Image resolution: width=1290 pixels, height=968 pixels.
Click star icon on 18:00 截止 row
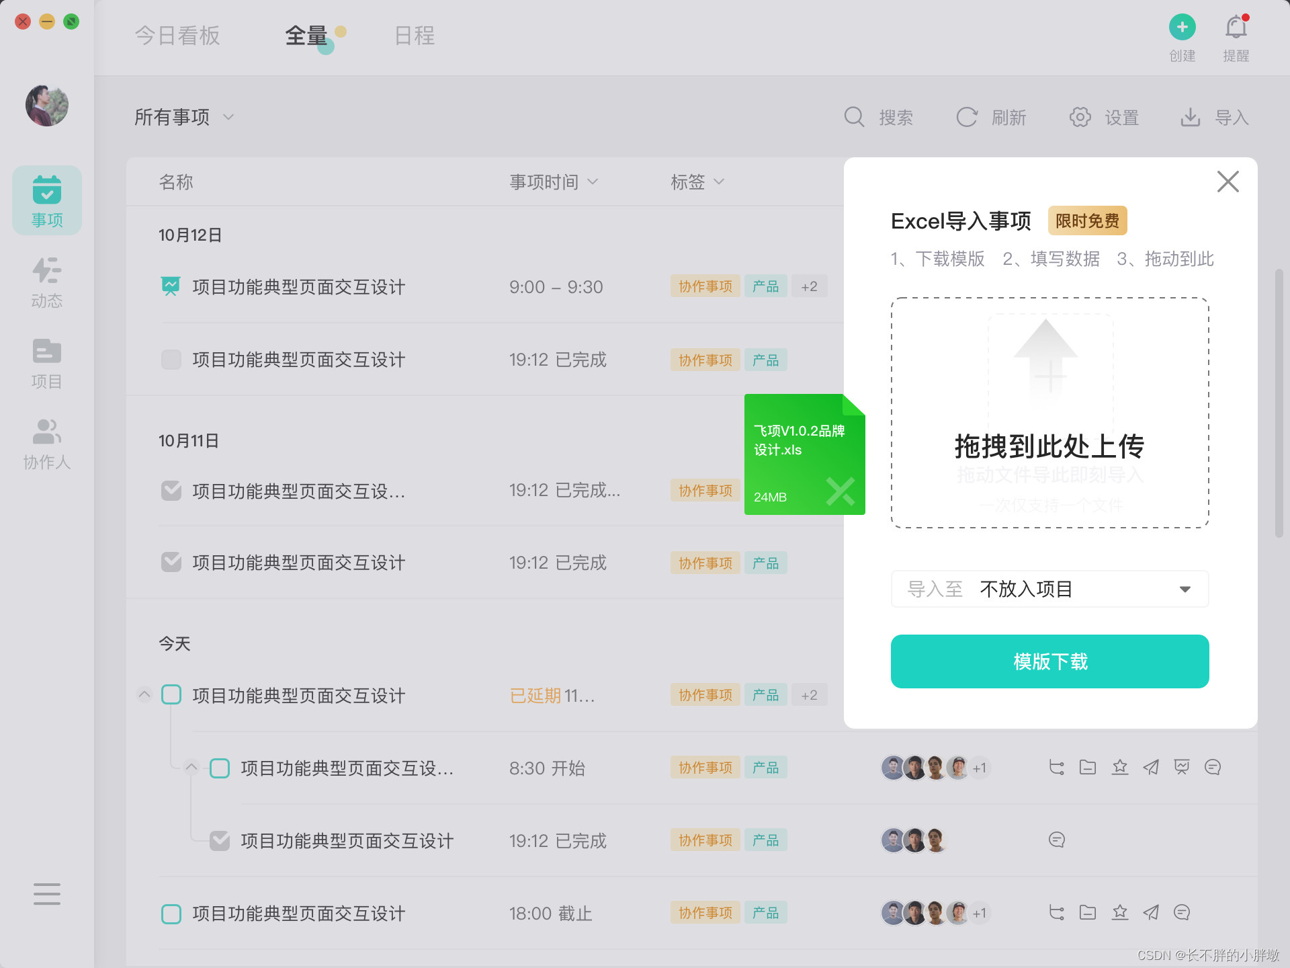point(1119,912)
